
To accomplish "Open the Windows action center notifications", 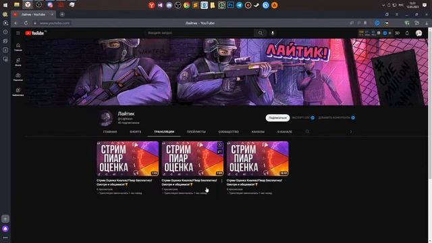I will click(425, 5).
